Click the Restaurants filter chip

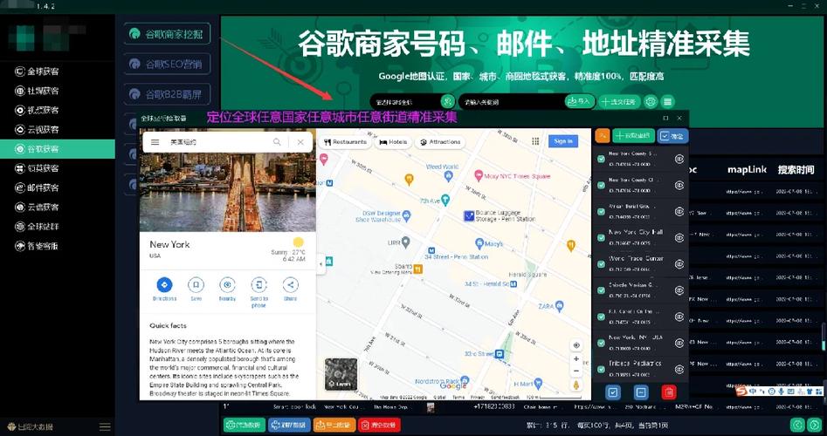coord(346,142)
